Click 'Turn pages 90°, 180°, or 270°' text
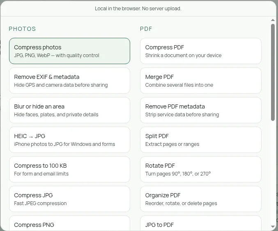This screenshot has width=278, height=231. pyautogui.click(x=178, y=174)
